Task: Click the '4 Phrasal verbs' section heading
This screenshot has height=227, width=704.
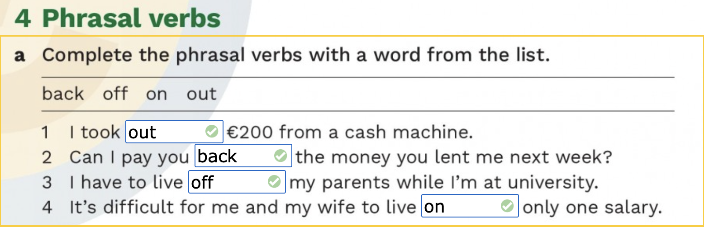Action: coord(118,18)
